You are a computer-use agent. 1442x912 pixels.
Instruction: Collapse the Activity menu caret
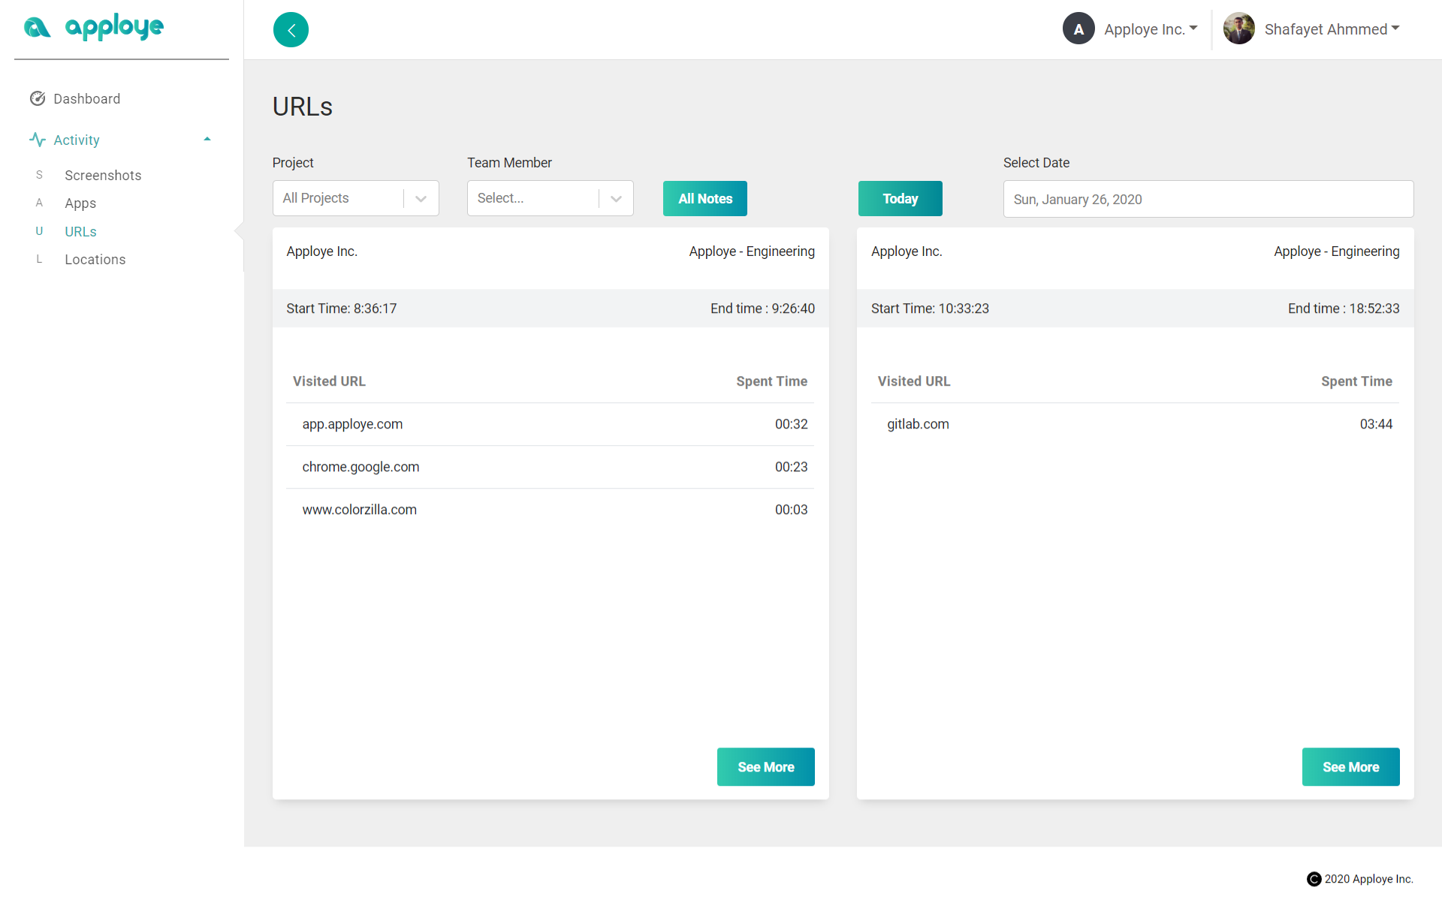pos(207,140)
